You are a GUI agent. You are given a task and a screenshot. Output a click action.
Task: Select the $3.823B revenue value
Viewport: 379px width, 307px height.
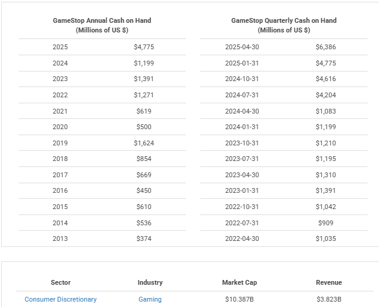pos(328,299)
